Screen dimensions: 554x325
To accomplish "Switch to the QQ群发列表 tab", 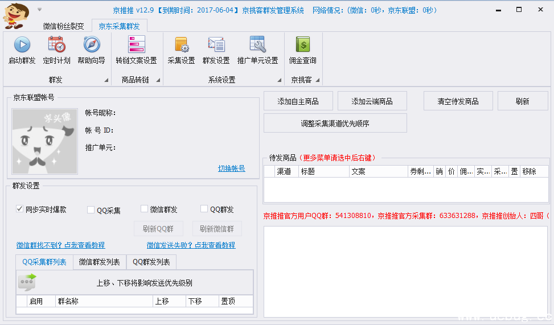I will [151, 262].
